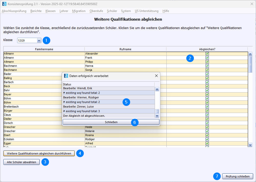
Task: Click the Schließen button in the dialog
Action: [111, 122]
